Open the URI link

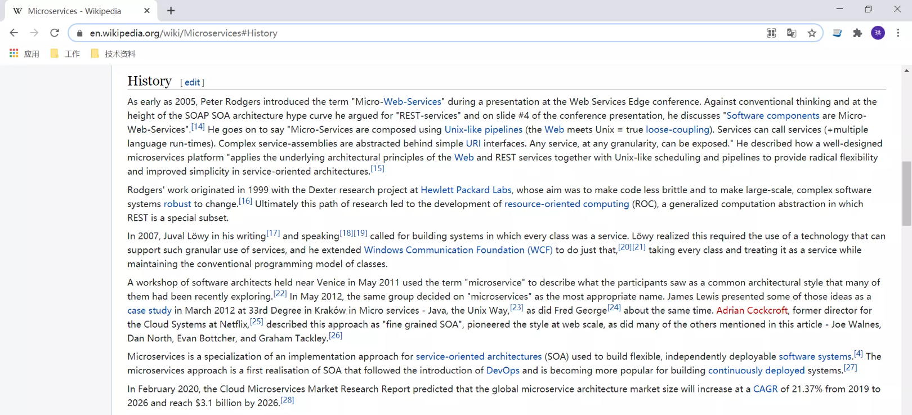pos(473,144)
